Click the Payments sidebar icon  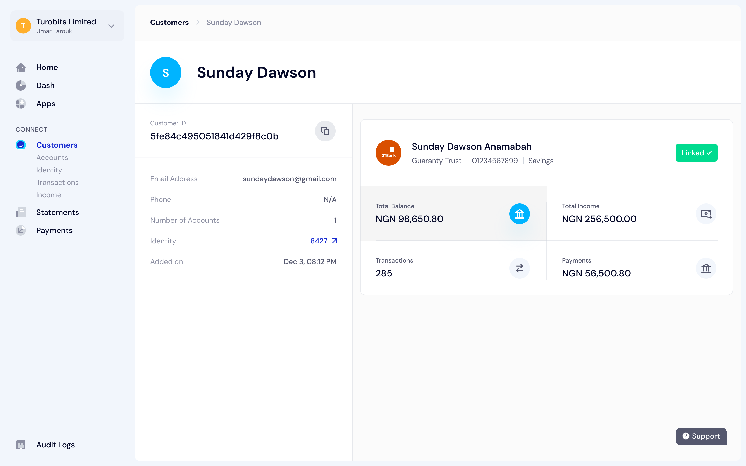click(x=20, y=230)
